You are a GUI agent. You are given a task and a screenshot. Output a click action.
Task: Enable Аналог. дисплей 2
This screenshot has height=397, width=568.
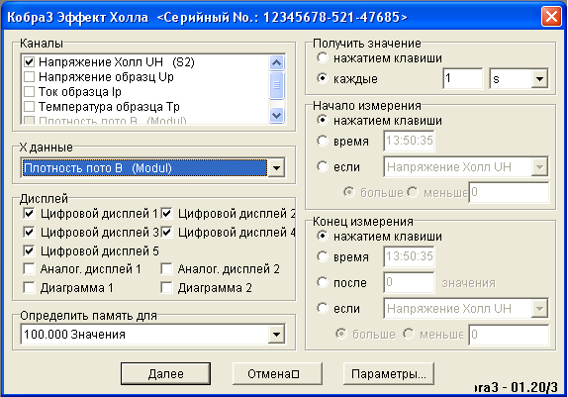(166, 269)
